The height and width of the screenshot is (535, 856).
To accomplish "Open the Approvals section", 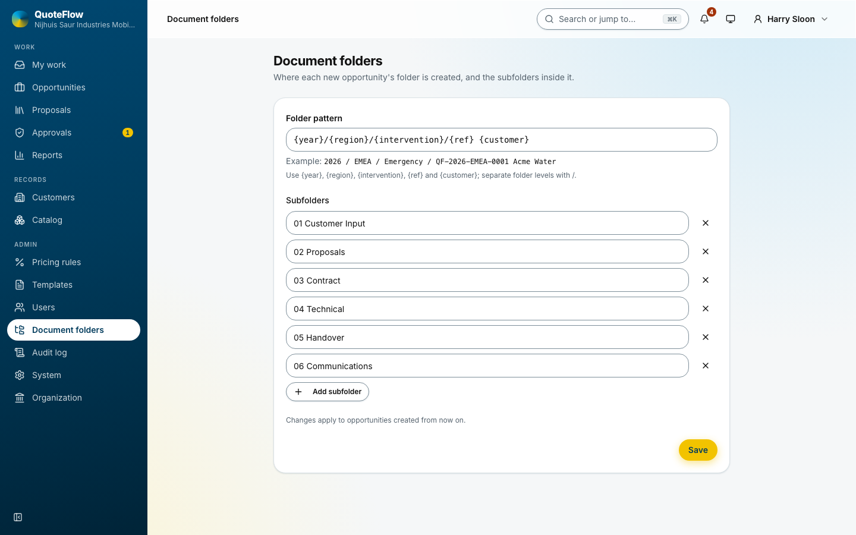I will coord(74,133).
